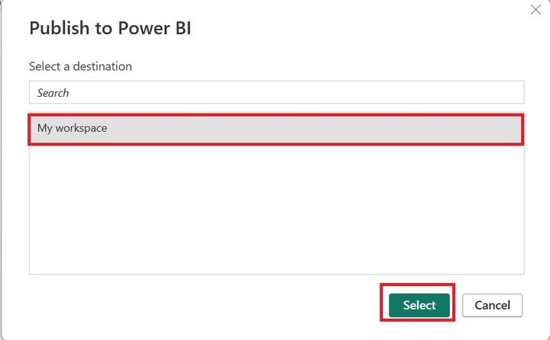
Task: Click the Select a destination label
Action: (x=80, y=66)
